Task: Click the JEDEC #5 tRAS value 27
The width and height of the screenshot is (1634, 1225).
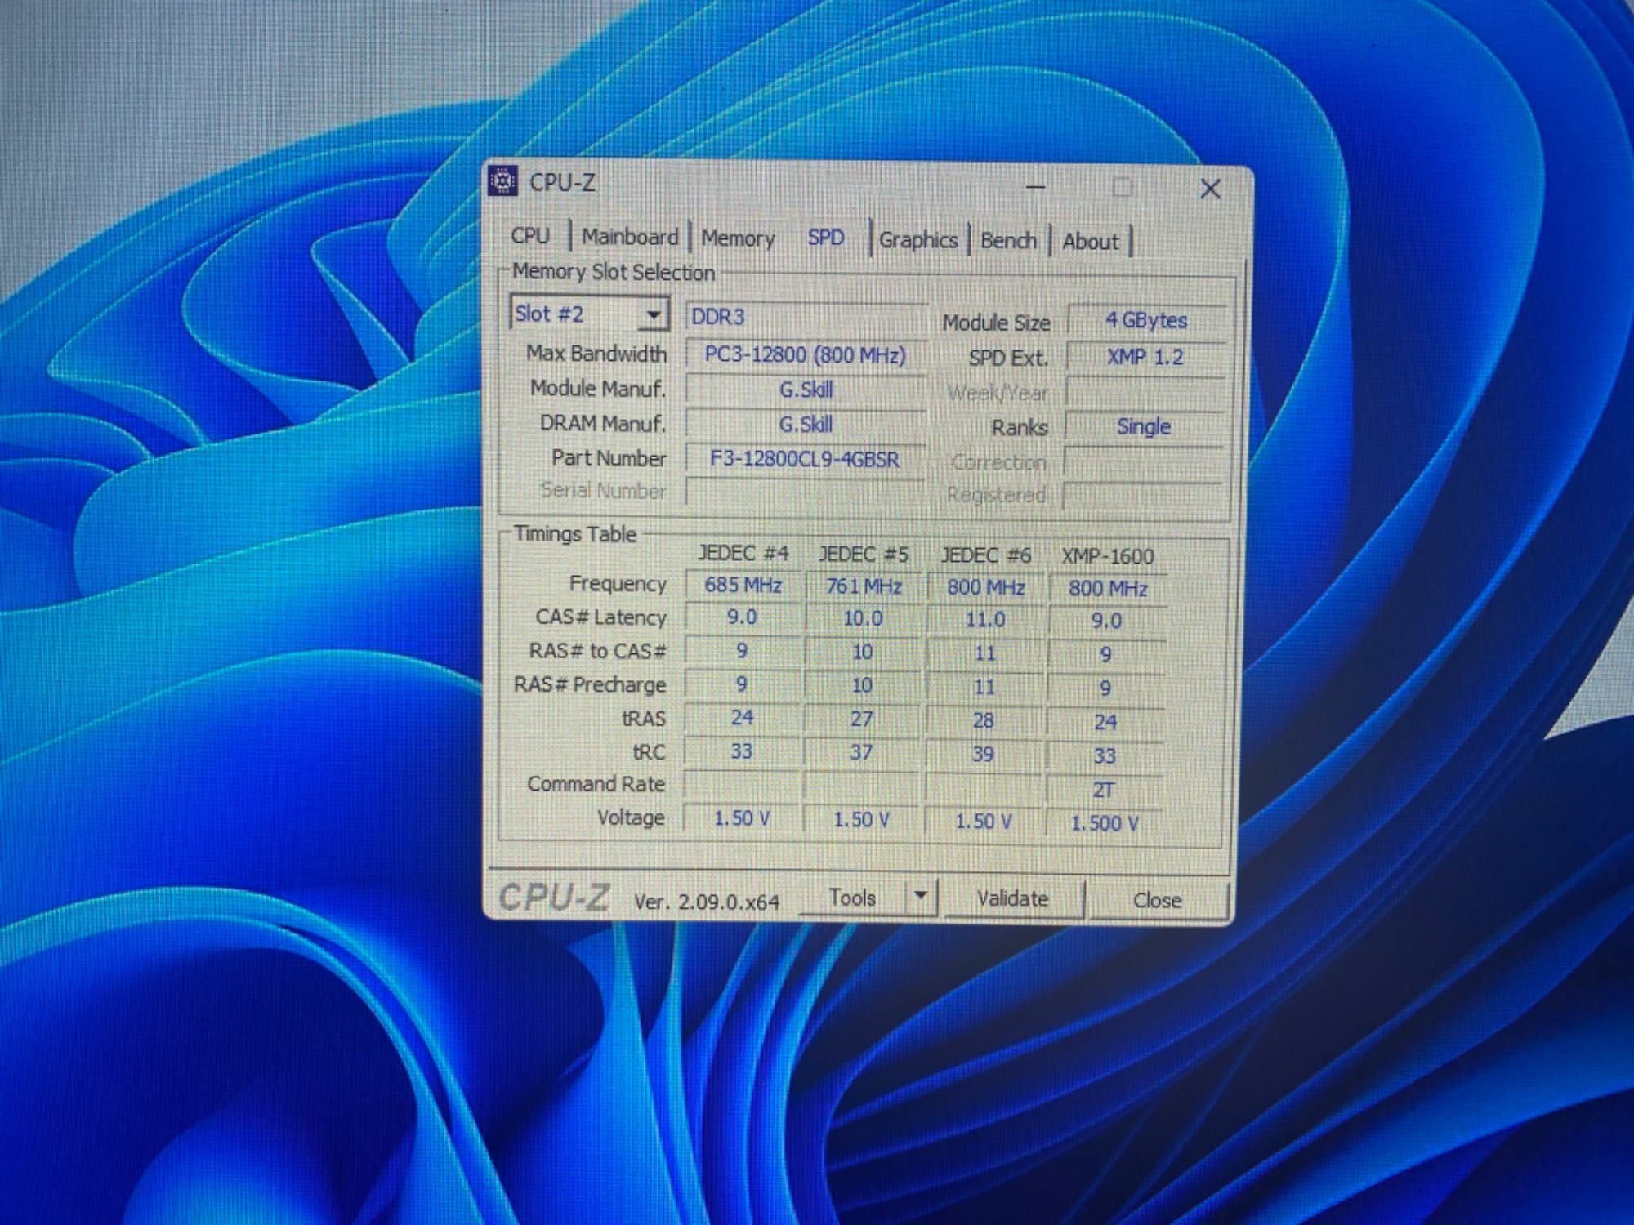Action: tap(862, 719)
